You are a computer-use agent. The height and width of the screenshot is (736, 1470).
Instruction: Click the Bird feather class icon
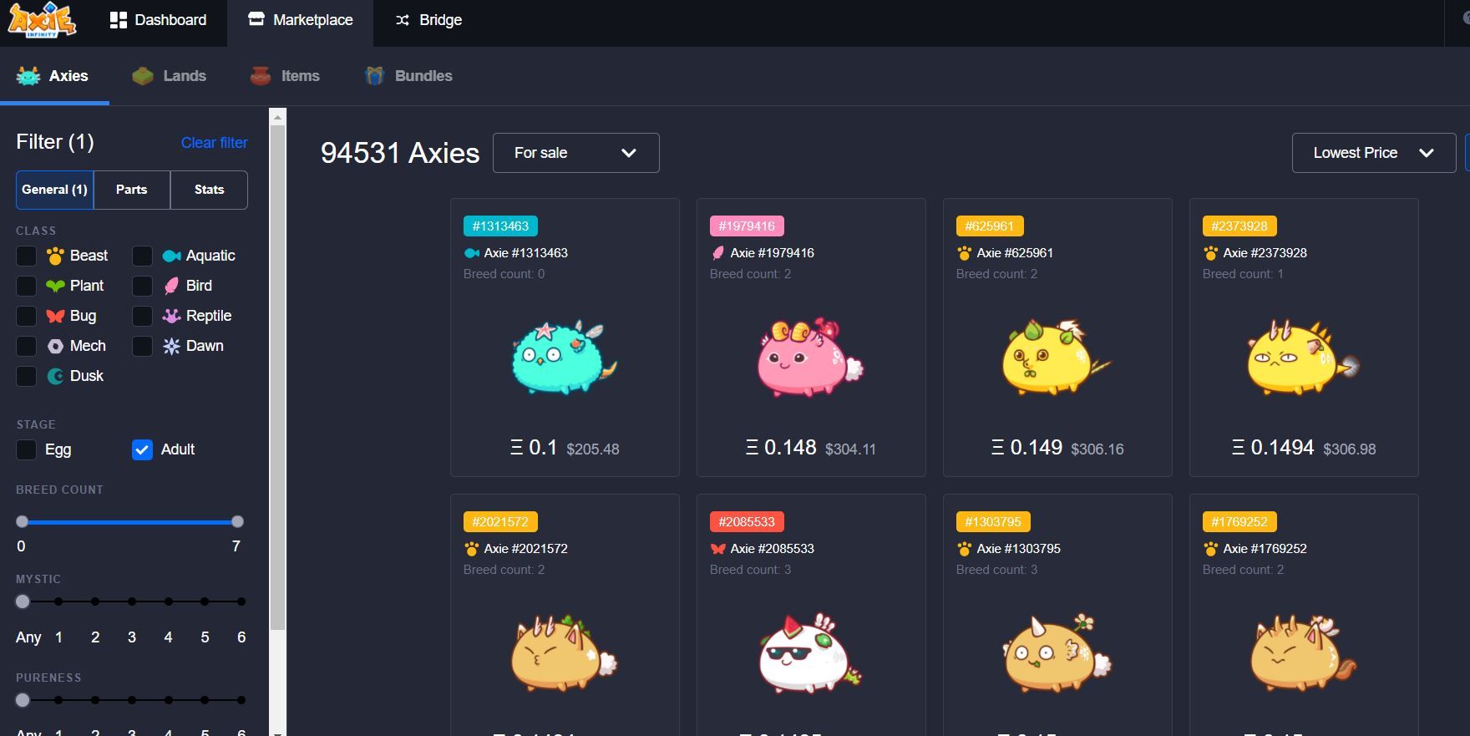171,286
